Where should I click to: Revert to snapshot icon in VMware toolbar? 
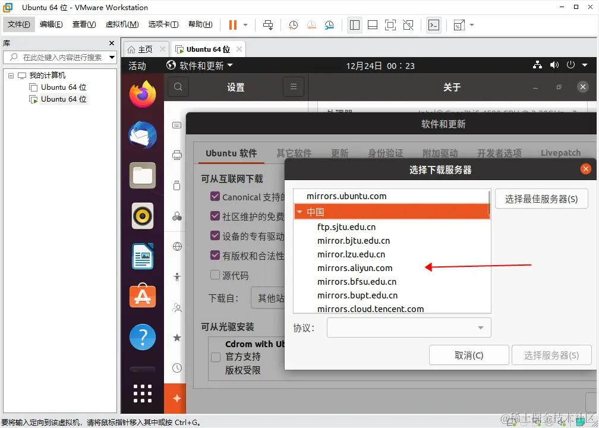point(311,25)
